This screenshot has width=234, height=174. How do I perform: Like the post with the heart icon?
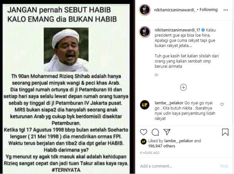tap(144, 132)
